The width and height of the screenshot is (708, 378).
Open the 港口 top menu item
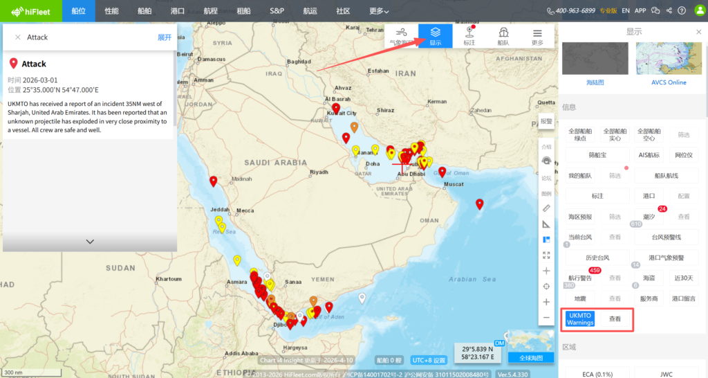tap(178, 11)
